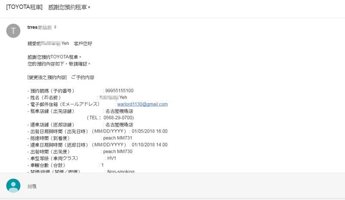Select the Non-smoking value

121,171
